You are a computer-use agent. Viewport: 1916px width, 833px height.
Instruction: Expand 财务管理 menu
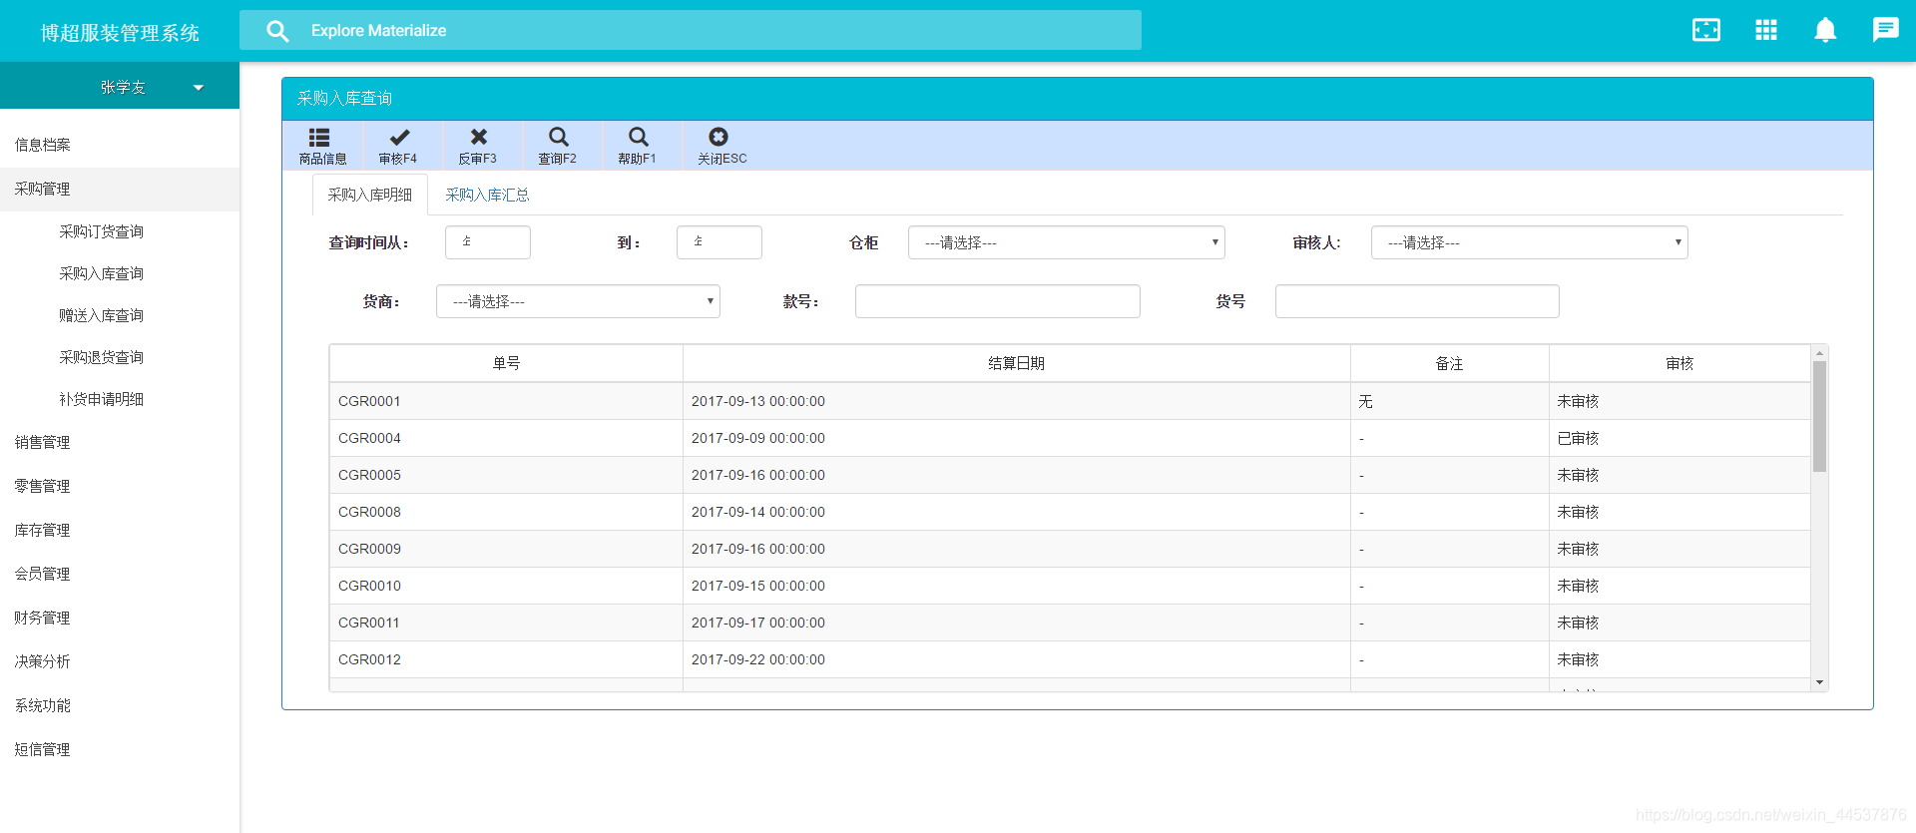pyautogui.click(x=120, y=618)
